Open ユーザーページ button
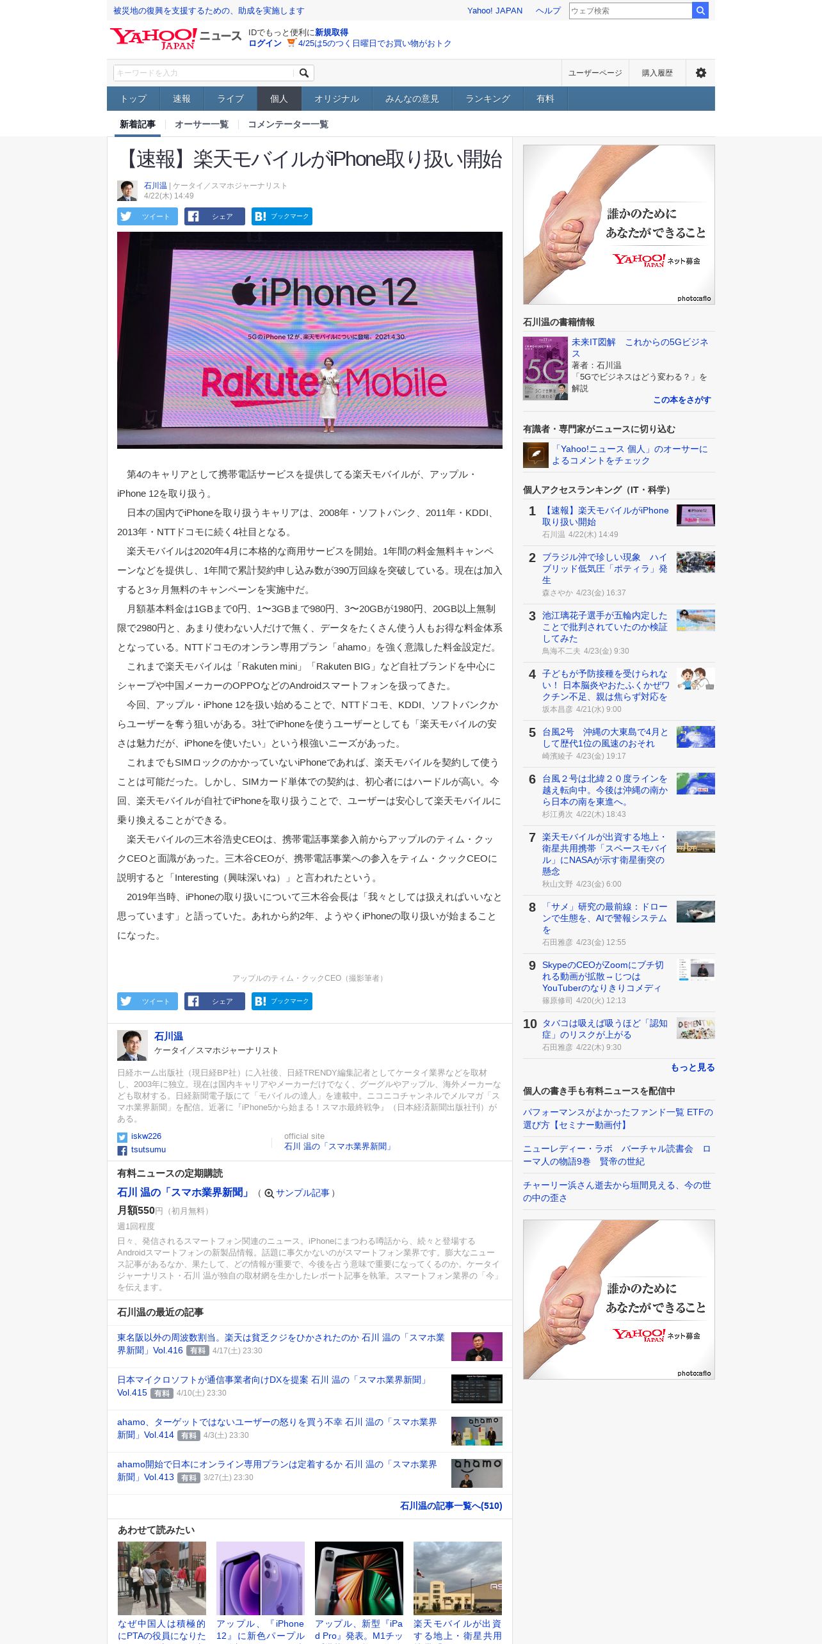822x1644 pixels. 595,73
